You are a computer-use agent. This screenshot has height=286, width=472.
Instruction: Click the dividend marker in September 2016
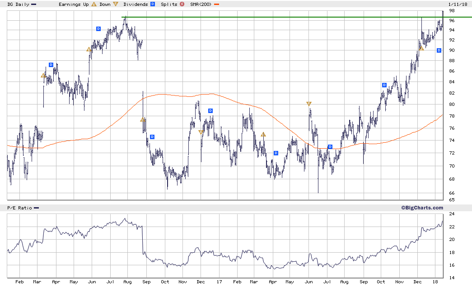coord(152,137)
